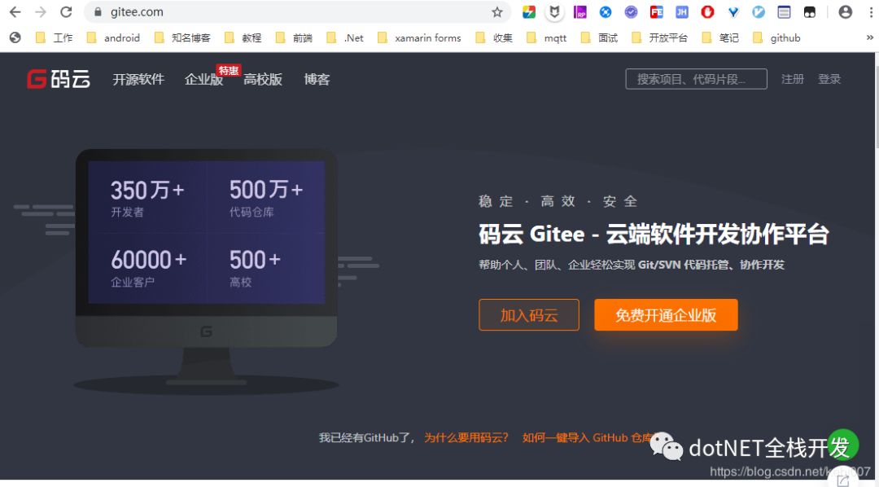Open the window-shaped extension icon
The width and height of the screenshot is (879, 487).
[785, 11]
